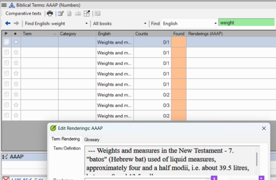Click the greyed document icon in toolbar
Screen dimensions: 276x180
69,13
